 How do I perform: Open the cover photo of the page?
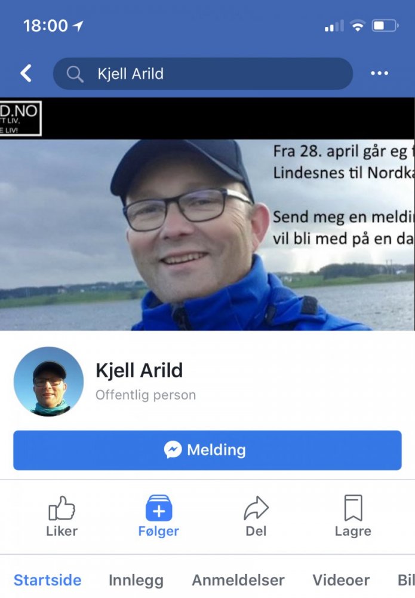(x=208, y=214)
